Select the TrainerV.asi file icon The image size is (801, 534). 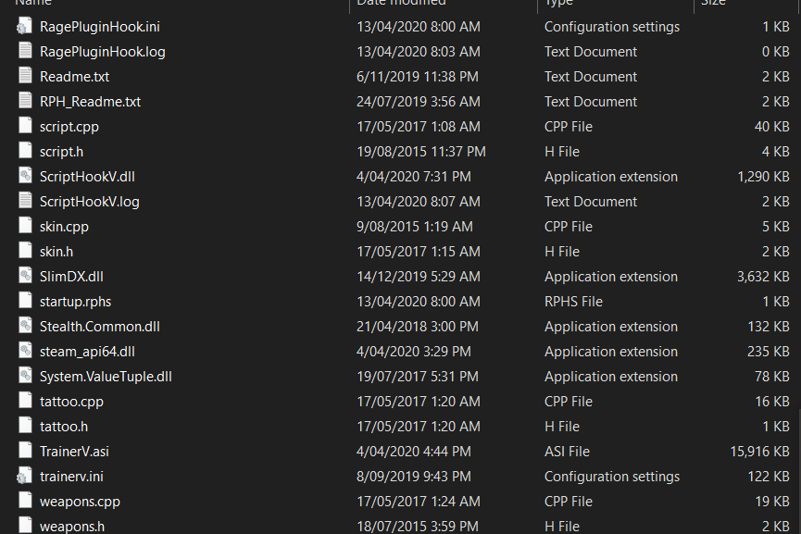tap(24, 452)
